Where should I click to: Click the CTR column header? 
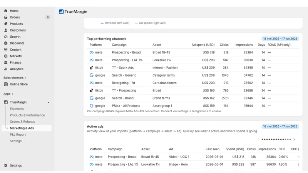[281, 149]
